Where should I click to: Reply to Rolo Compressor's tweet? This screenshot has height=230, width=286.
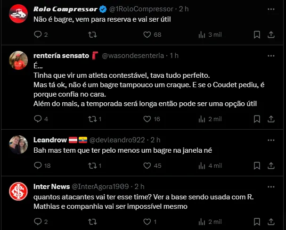(38, 34)
